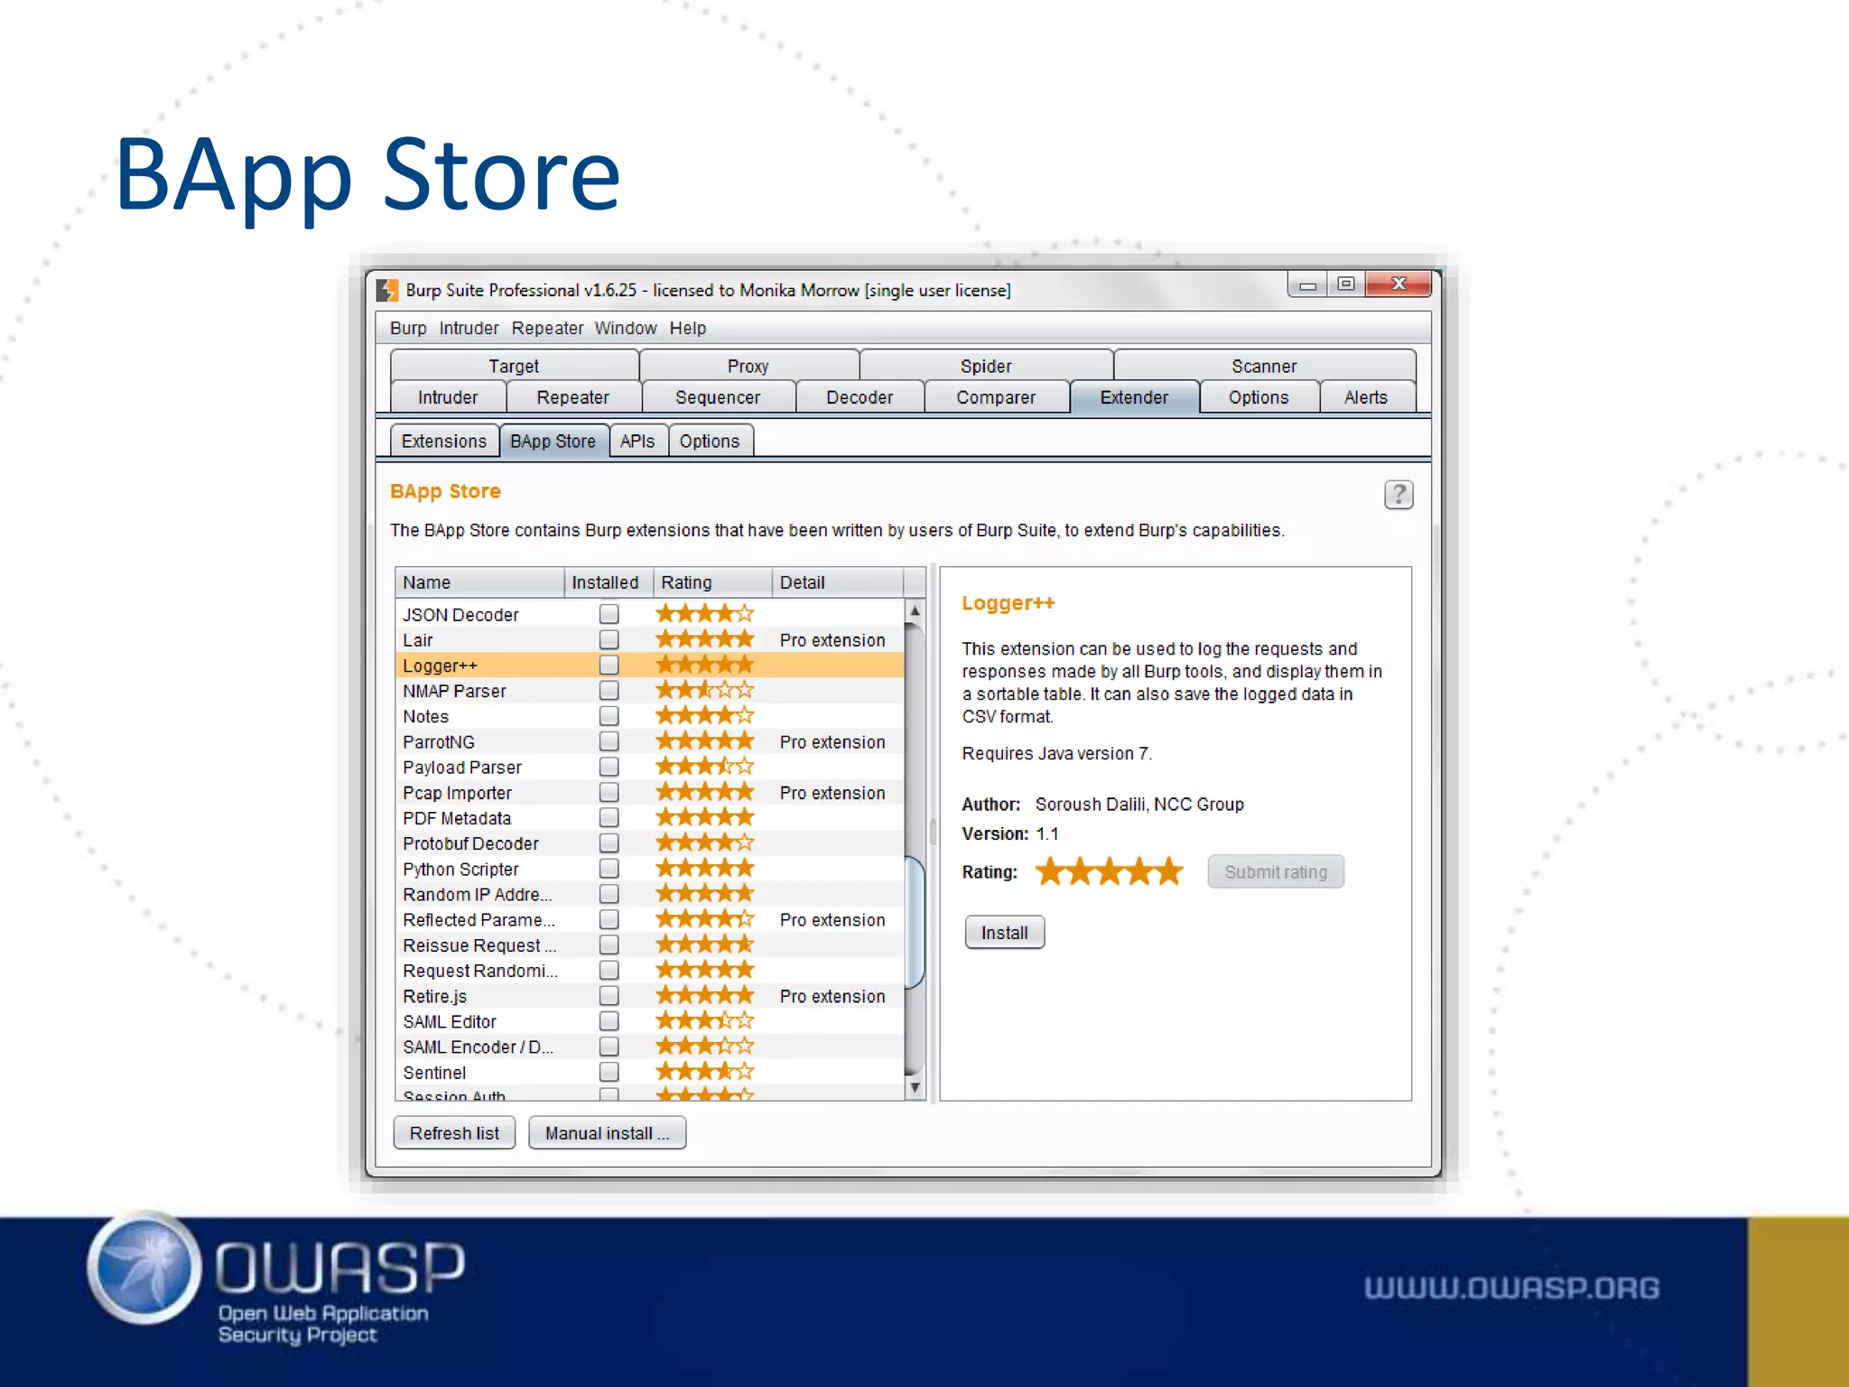Select the PDF Metadata row
This screenshot has width=1849, height=1387.
(x=649, y=818)
